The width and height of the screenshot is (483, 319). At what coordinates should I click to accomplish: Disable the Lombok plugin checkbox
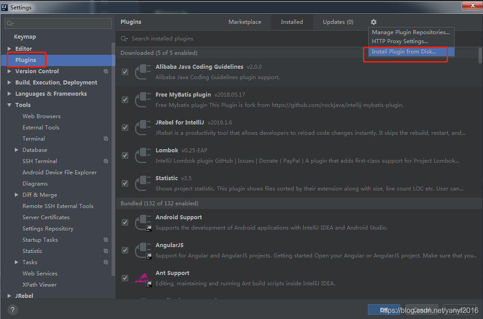tap(125, 155)
